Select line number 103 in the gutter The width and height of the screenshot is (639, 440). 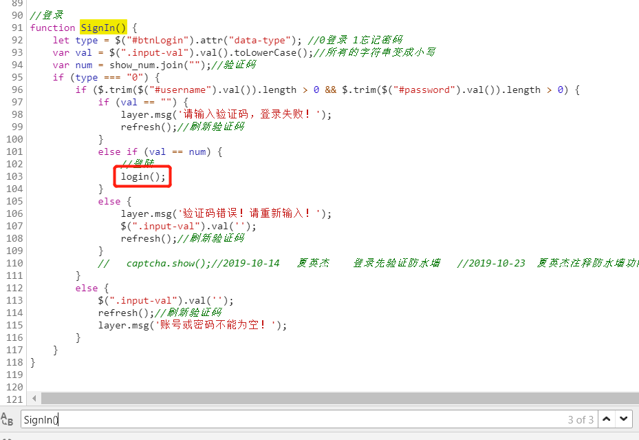coord(14,176)
